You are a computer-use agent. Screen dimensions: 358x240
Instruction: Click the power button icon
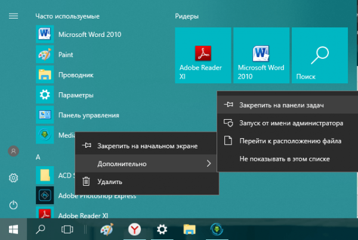14,205
